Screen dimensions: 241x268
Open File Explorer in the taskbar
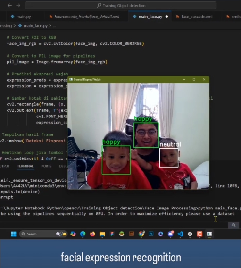pos(102,234)
